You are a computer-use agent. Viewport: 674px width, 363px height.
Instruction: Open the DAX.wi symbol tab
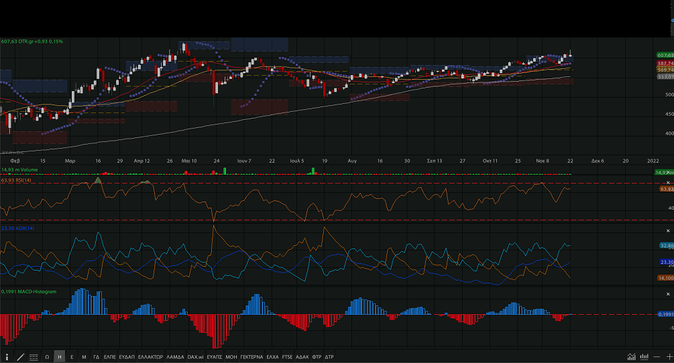click(x=195, y=357)
